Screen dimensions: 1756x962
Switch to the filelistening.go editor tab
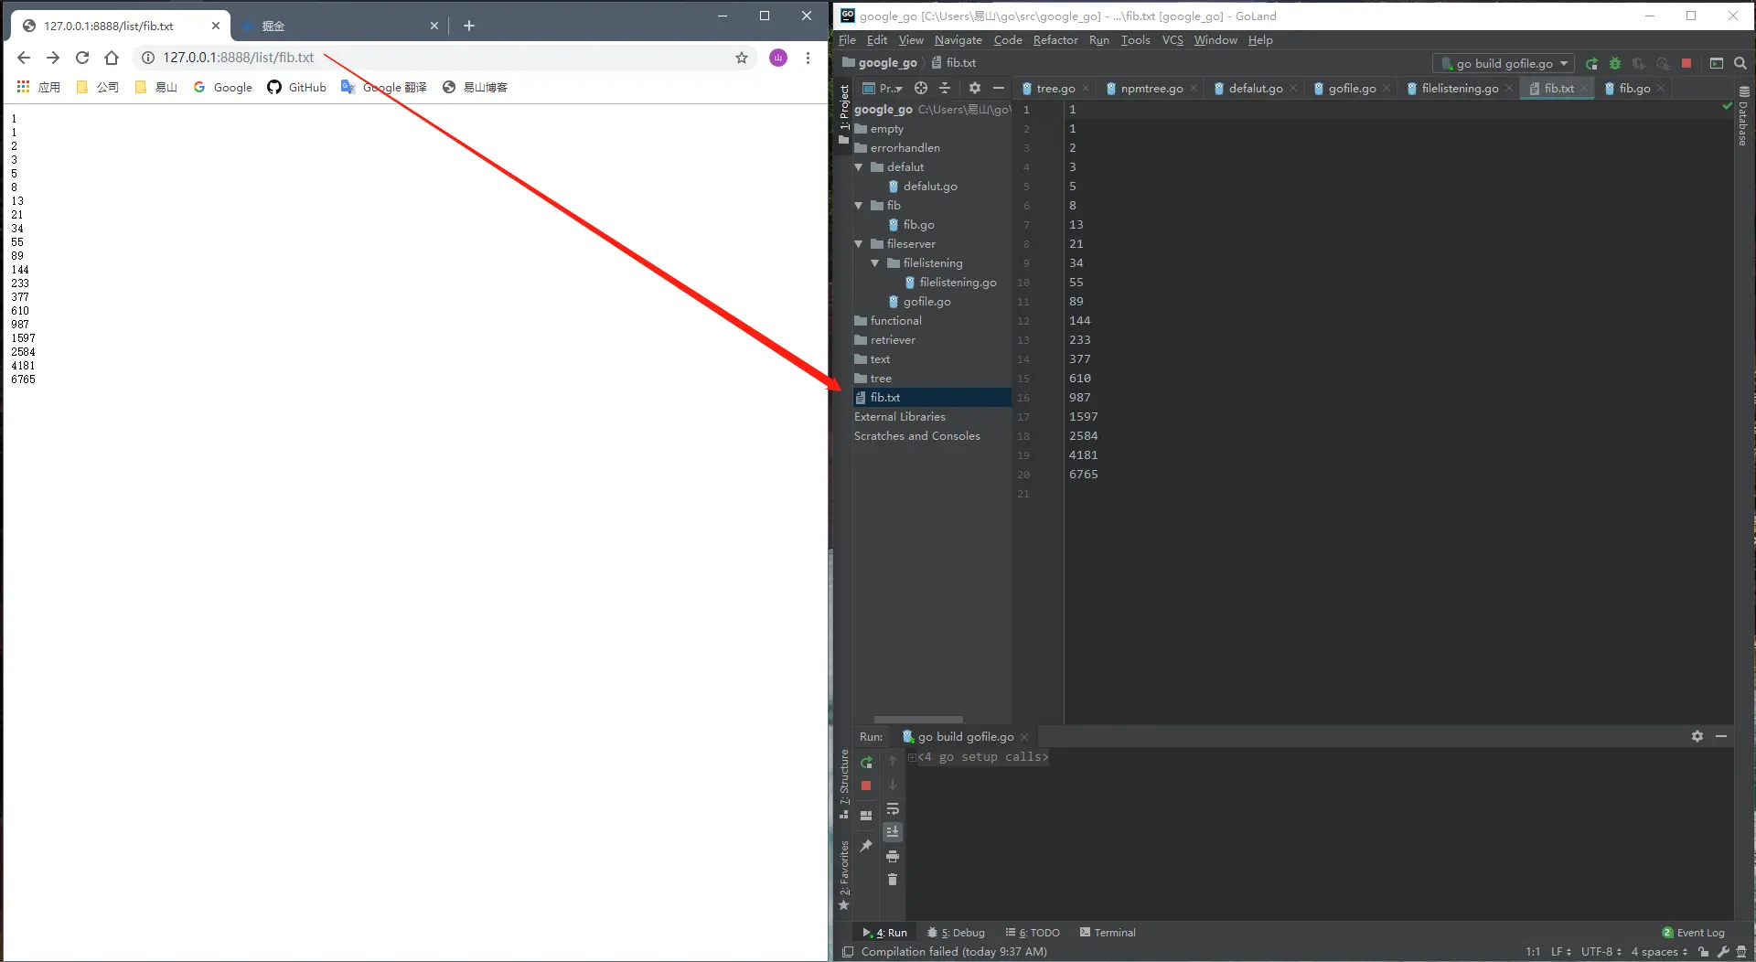[1459, 89]
